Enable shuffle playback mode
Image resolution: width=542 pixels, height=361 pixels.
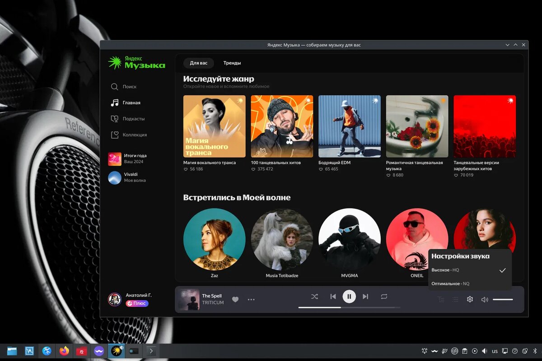314,296
